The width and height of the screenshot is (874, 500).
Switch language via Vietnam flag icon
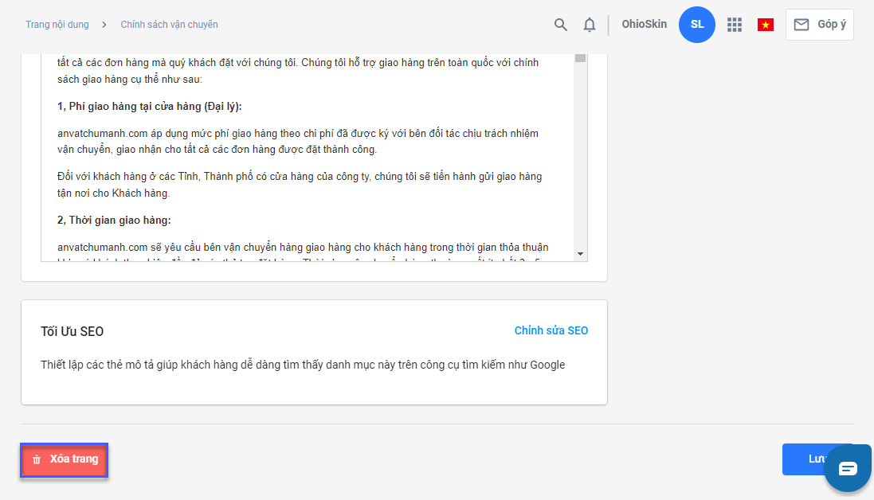point(766,25)
